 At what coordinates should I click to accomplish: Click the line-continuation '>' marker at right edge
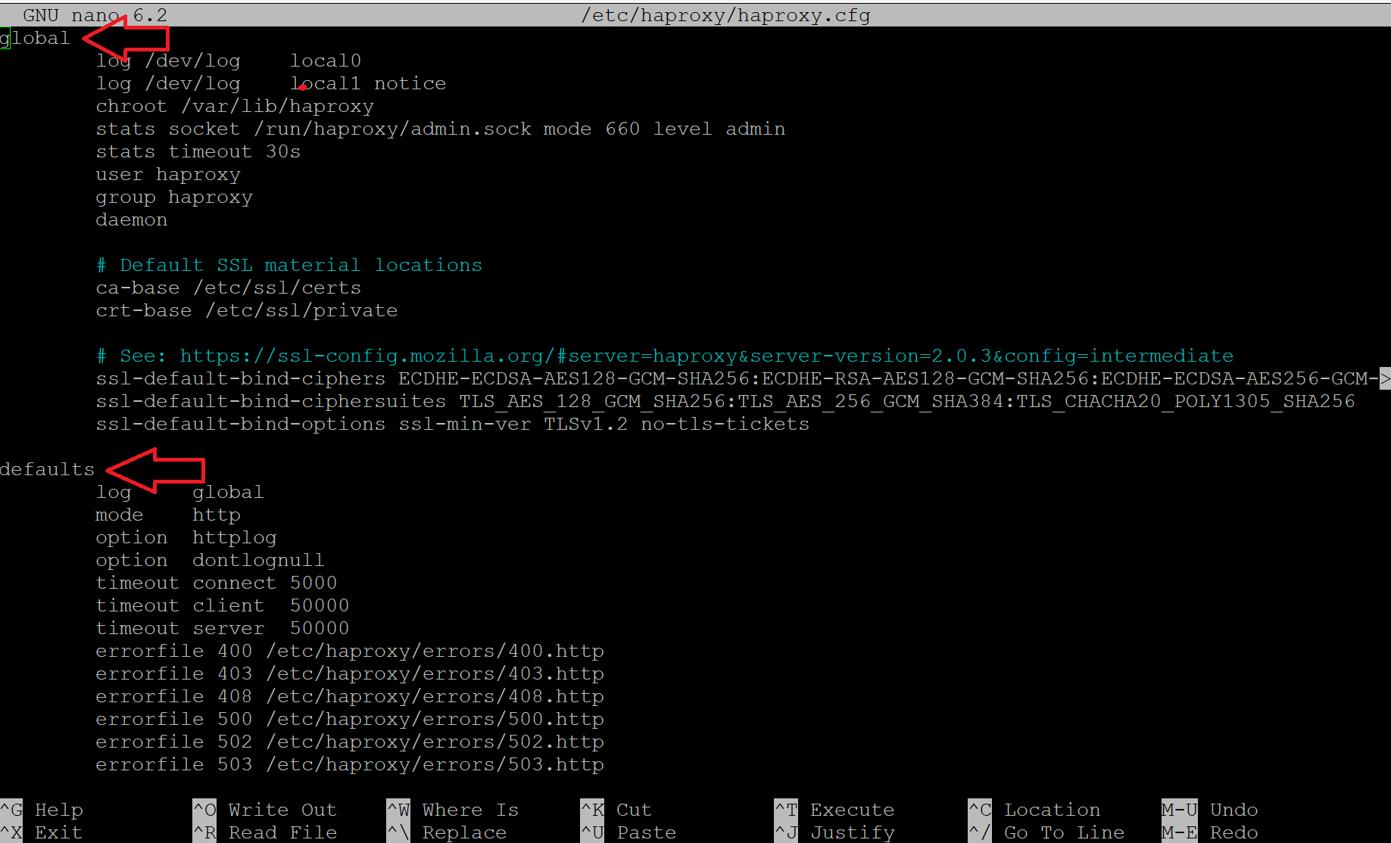1385,378
